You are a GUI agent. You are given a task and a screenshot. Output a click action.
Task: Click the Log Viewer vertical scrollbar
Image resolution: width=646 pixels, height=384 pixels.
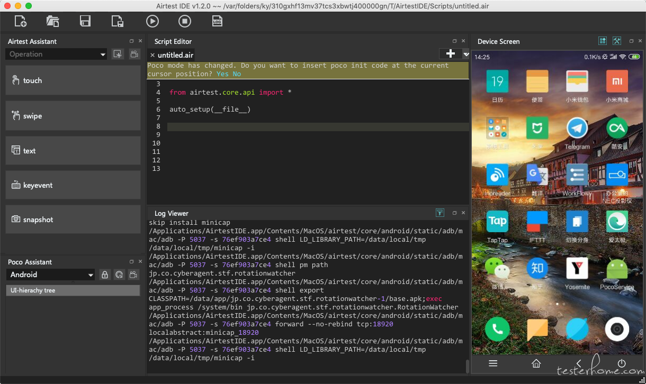click(x=467, y=366)
